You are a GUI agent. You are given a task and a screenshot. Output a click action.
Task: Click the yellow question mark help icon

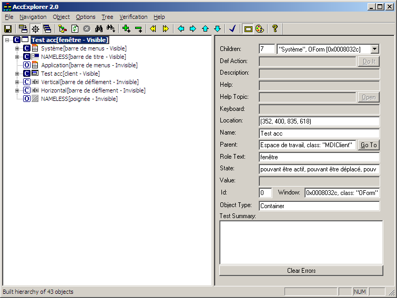pos(274,29)
